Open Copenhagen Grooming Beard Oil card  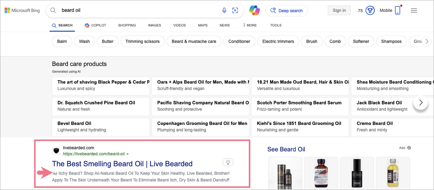coord(200,126)
